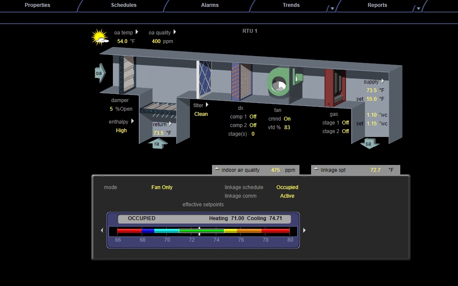
Task: Click the white current temperature marker
Action: tap(199, 231)
